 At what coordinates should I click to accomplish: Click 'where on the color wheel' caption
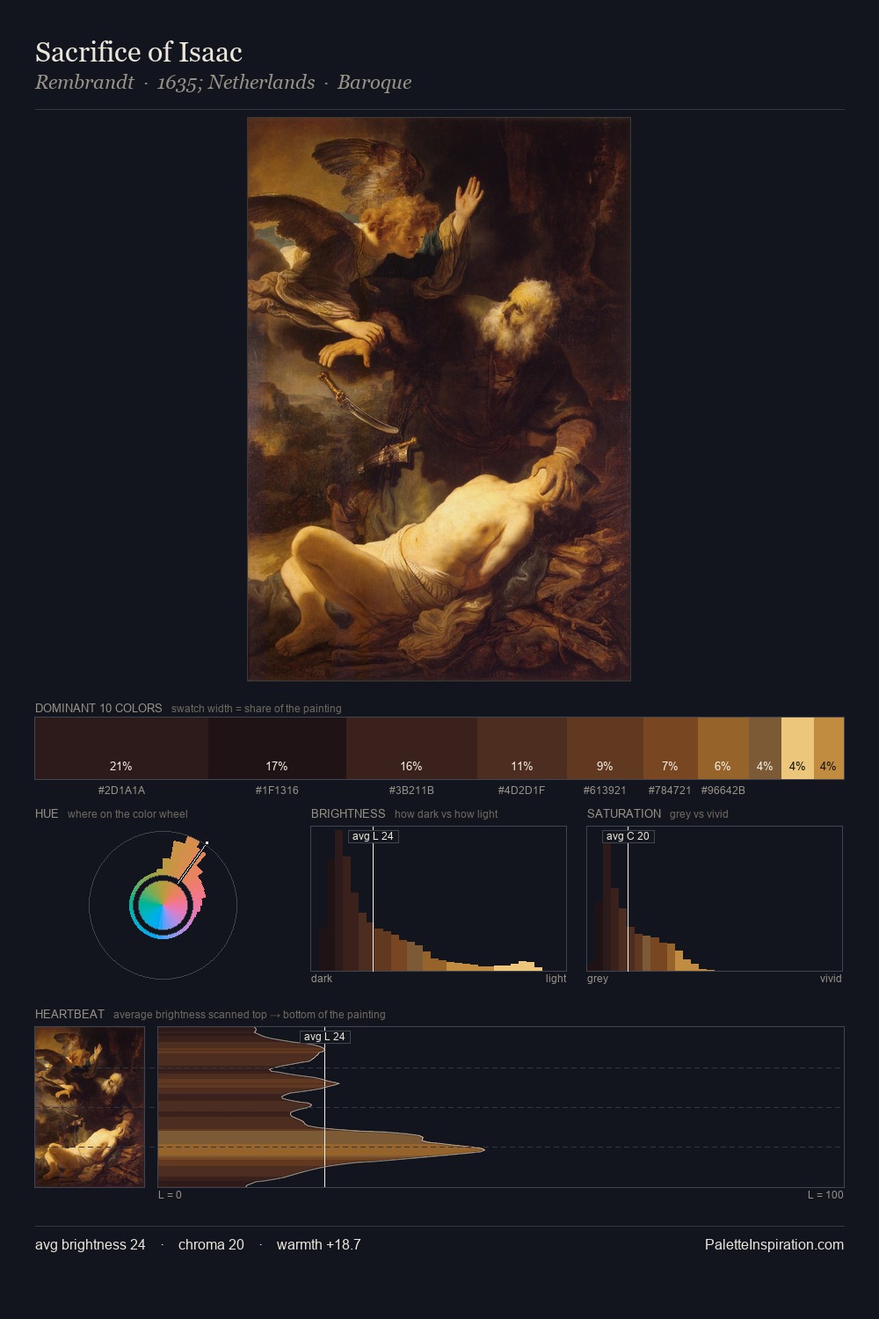click(x=127, y=814)
